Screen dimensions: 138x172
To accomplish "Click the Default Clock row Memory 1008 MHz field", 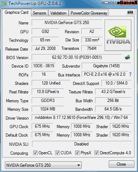I will pyautogui.click(x=82, y=135).
